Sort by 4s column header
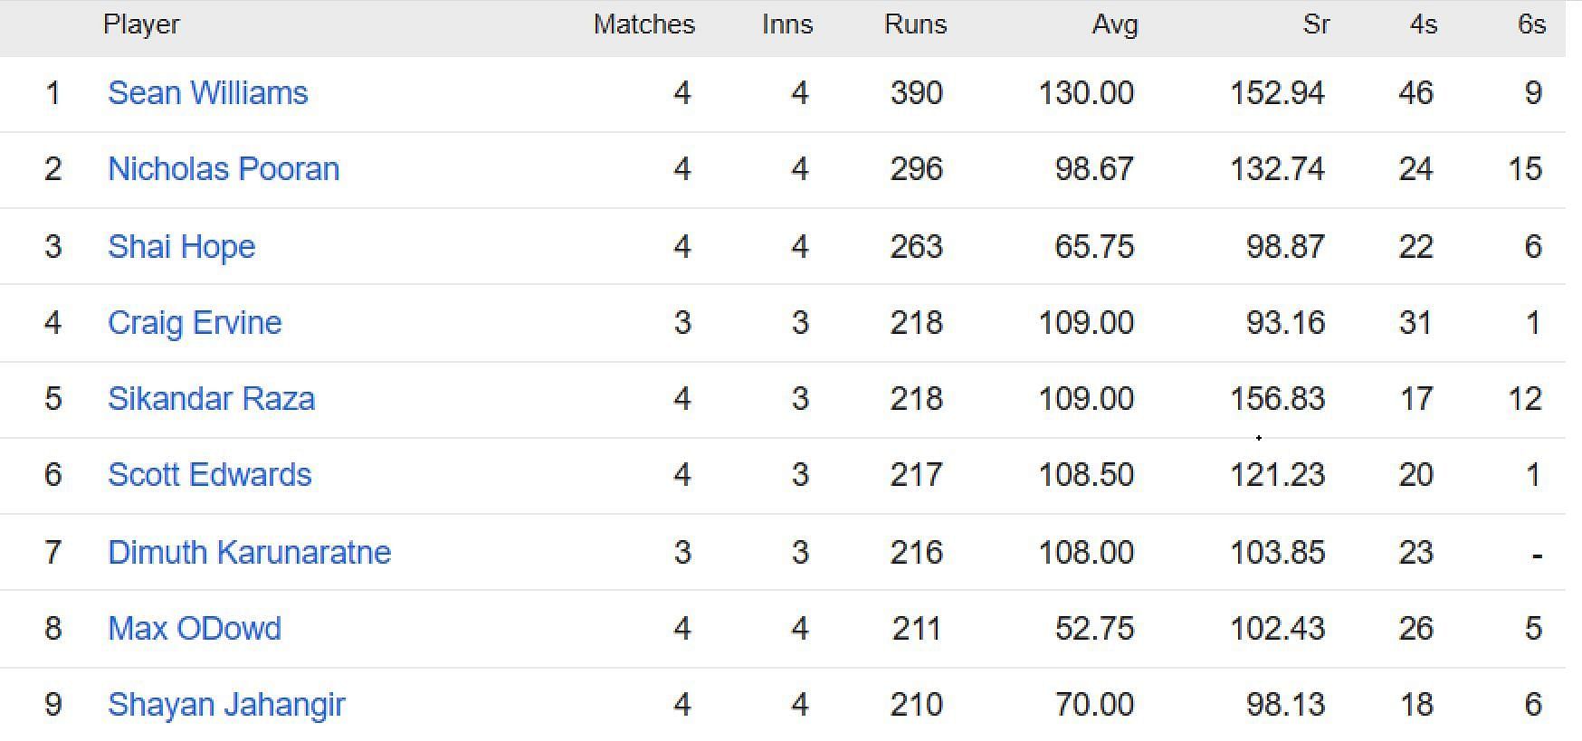The width and height of the screenshot is (1582, 741). (1423, 24)
